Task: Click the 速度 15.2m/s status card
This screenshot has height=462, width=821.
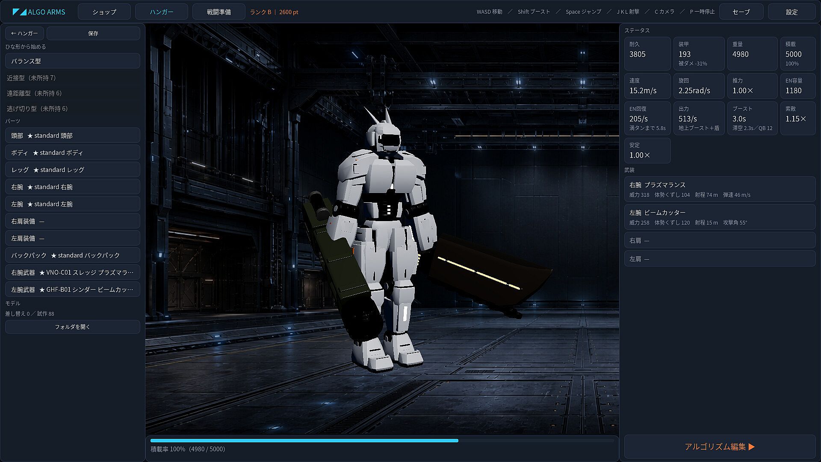Action: pos(647,86)
